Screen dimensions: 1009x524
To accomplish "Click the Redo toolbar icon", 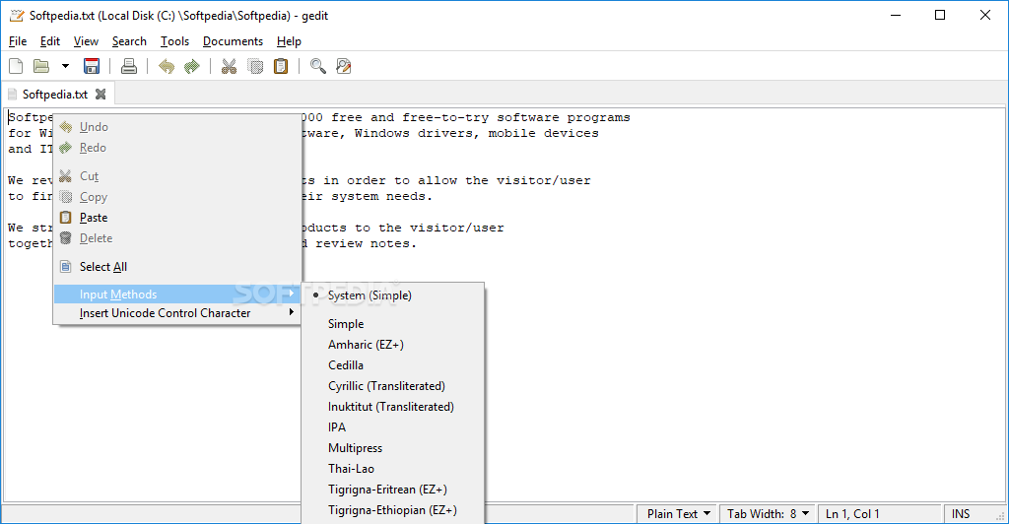I will (192, 66).
